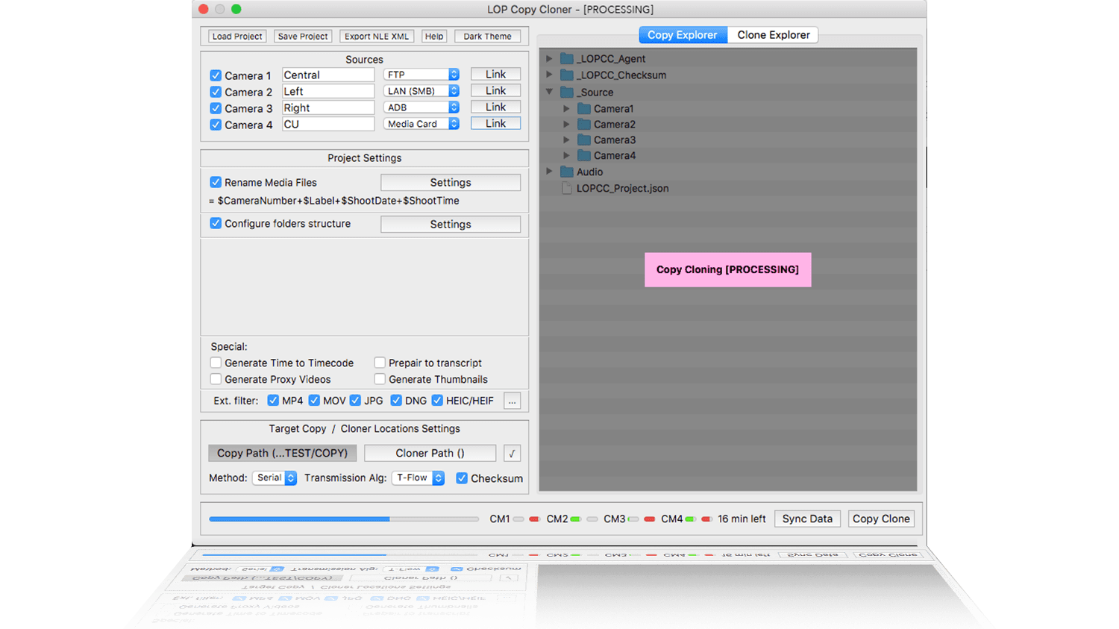The image size is (1119, 629).
Task: Click the copy progress bar
Action: click(343, 519)
